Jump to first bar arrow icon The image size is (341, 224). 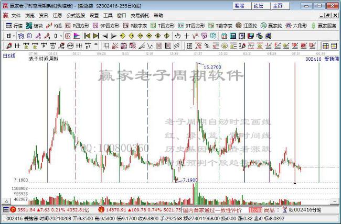(87, 36)
